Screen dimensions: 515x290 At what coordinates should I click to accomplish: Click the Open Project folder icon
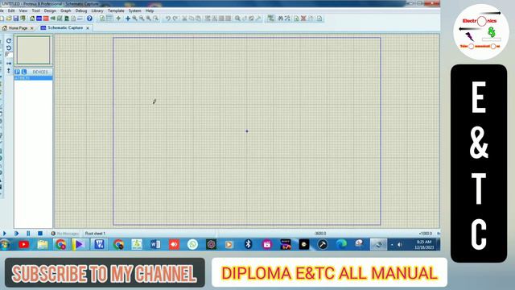click(9, 19)
